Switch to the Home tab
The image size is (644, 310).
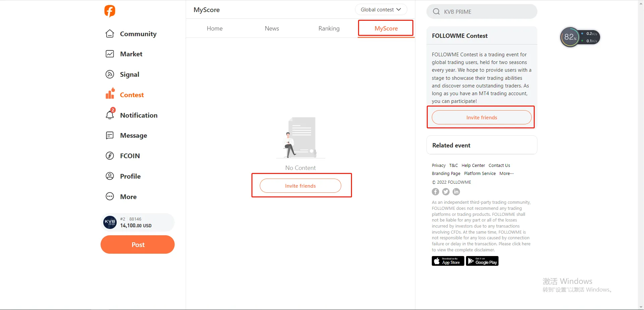(215, 28)
